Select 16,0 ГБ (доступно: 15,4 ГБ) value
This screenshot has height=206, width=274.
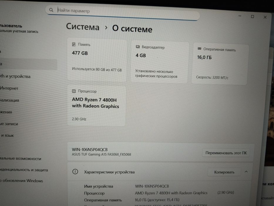(157, 200)
